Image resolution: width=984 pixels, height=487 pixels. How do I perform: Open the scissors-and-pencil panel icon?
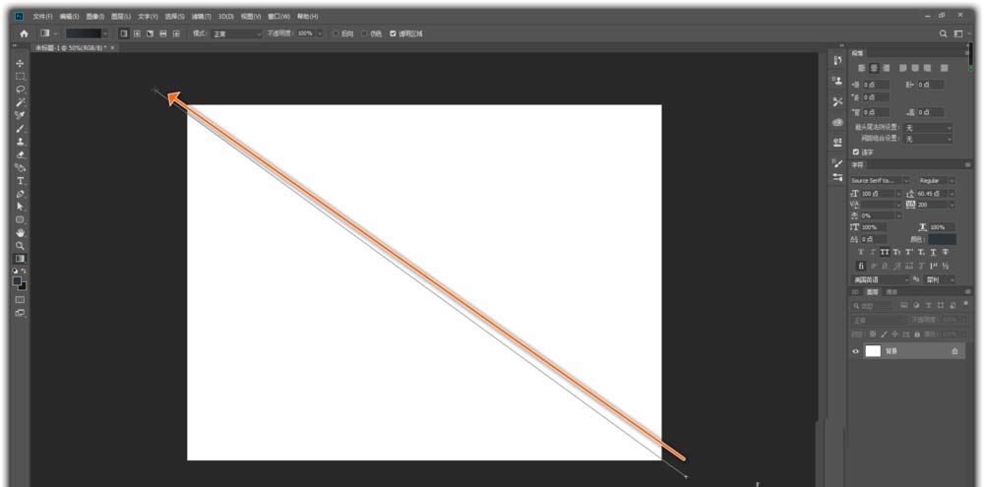(x=837, y=101)
